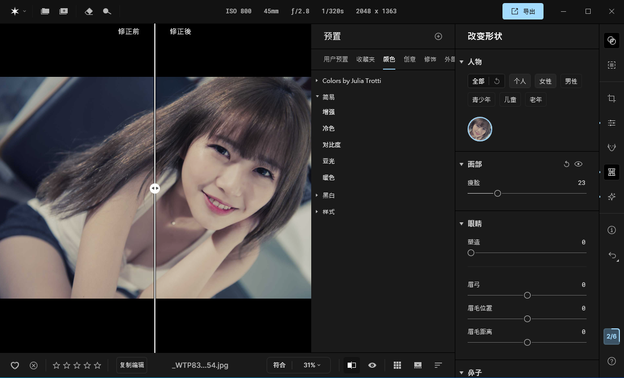The height and width of the screenshot is (378, 624).
Task: Click the 导出 export button
Action: click(523, 11)
